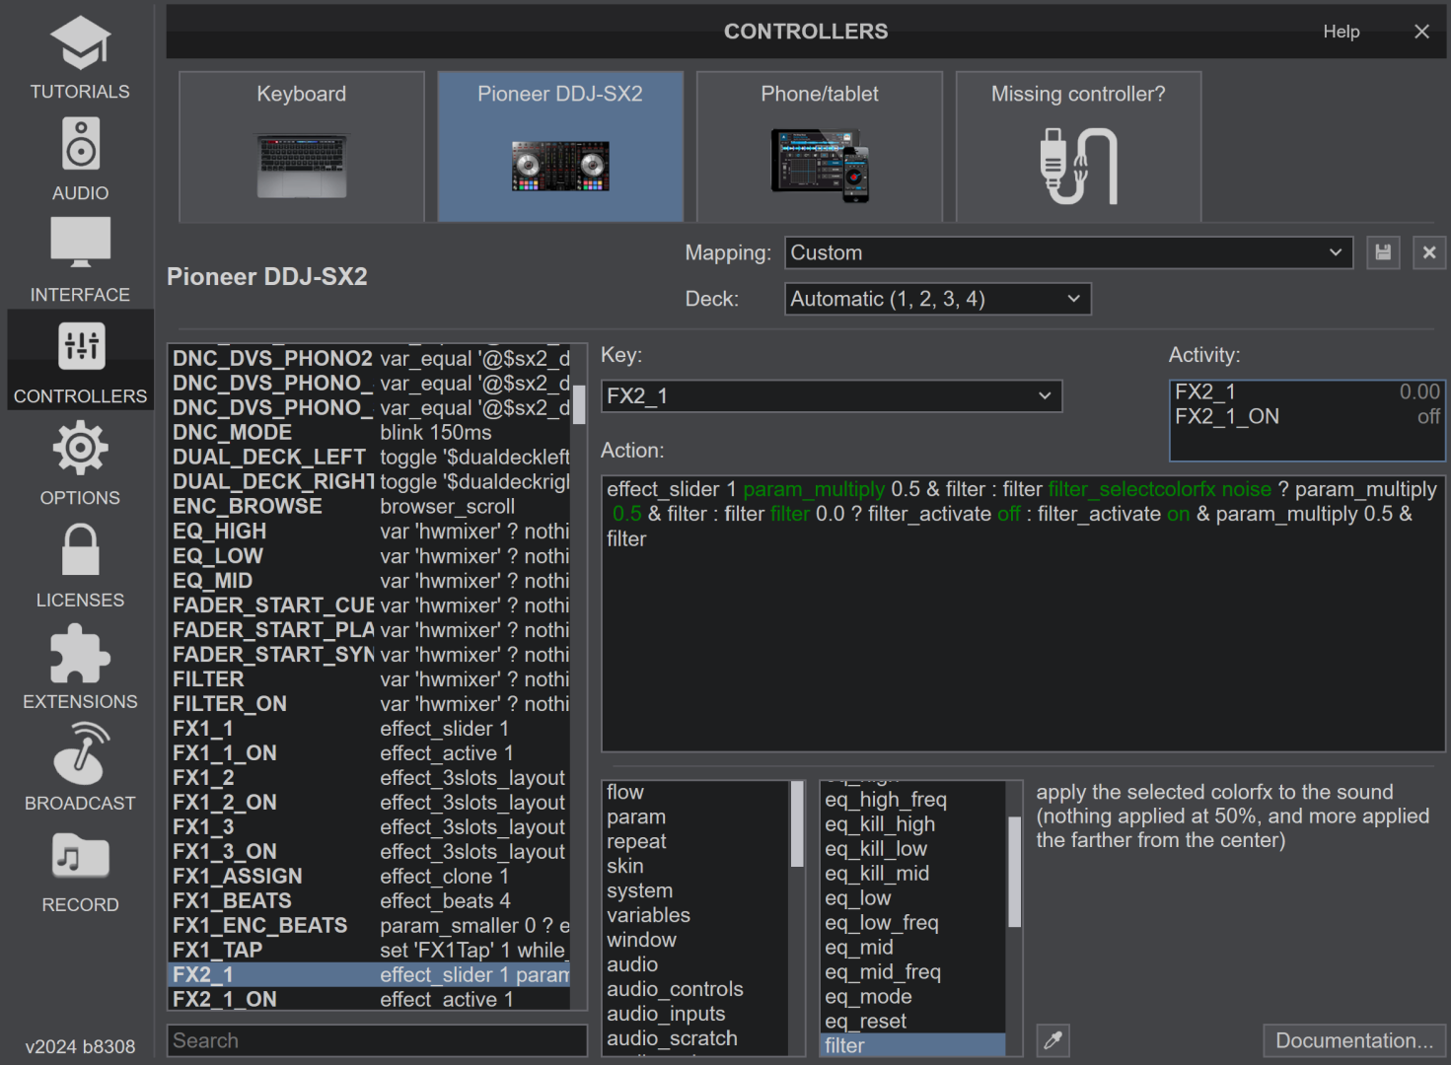Select the Pioneer DDJ-SX2 controller tile

(560, 146)
